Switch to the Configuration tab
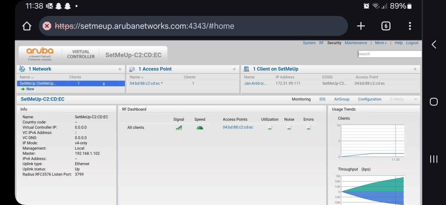Image resolution: width=446 pixels, height=205 pixels. (370, 99)
